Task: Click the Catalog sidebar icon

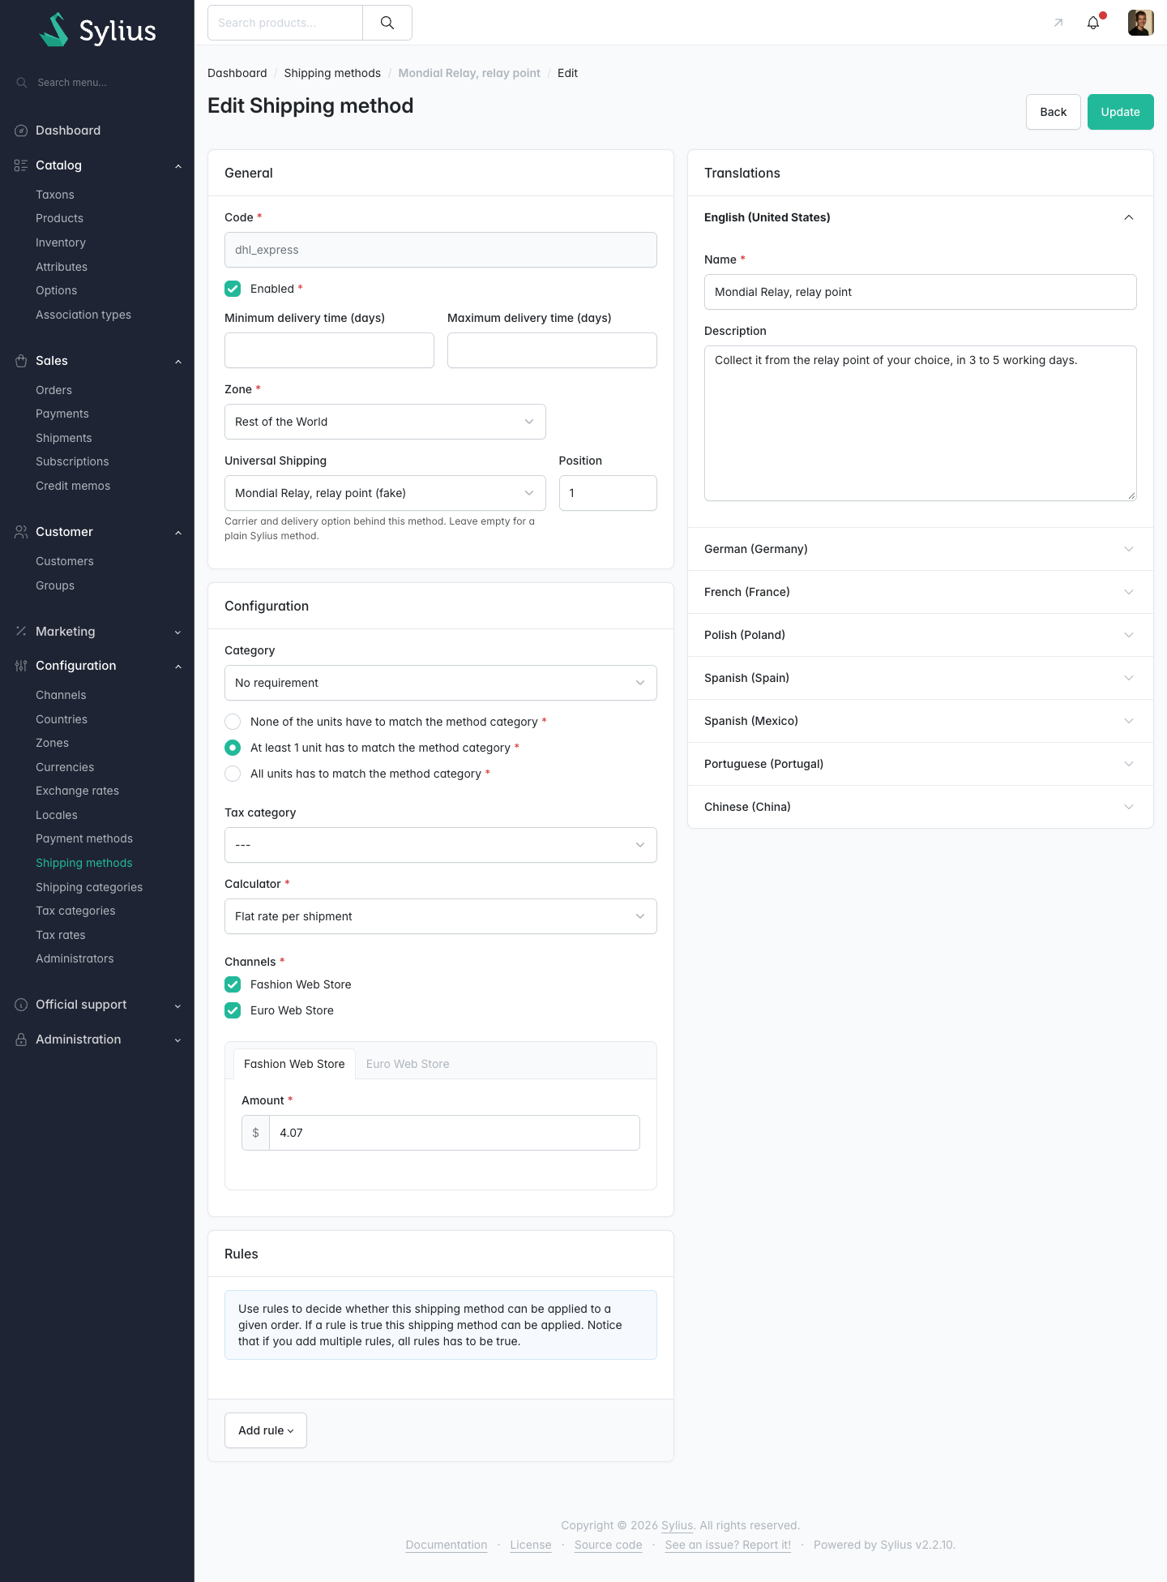Action: click(21, 165)
